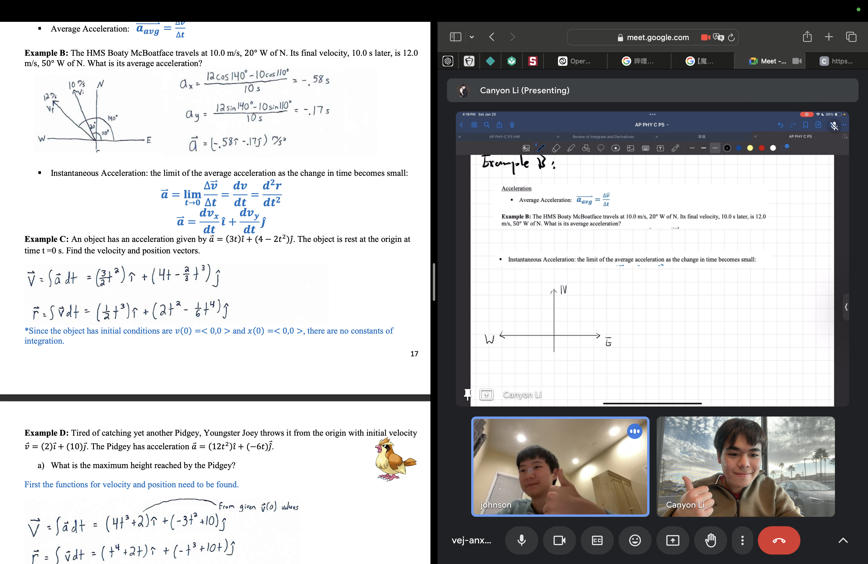Click the Canyon Li (Presenting) banner
The width and height of the screenshot is (868, 564).
652,90
